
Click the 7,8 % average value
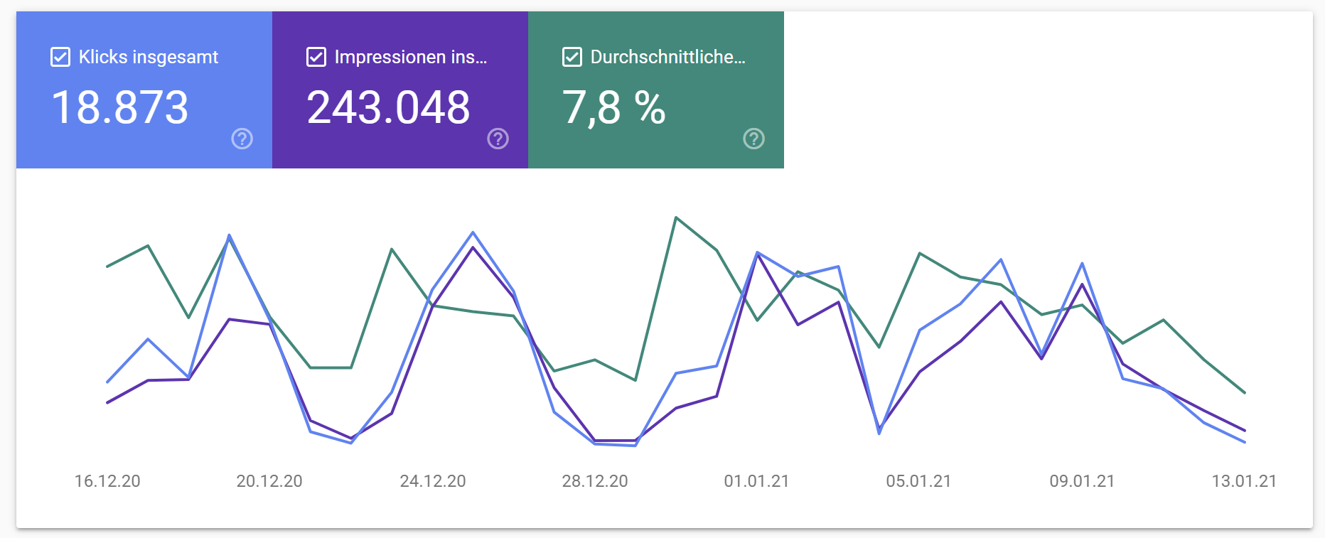613,108
